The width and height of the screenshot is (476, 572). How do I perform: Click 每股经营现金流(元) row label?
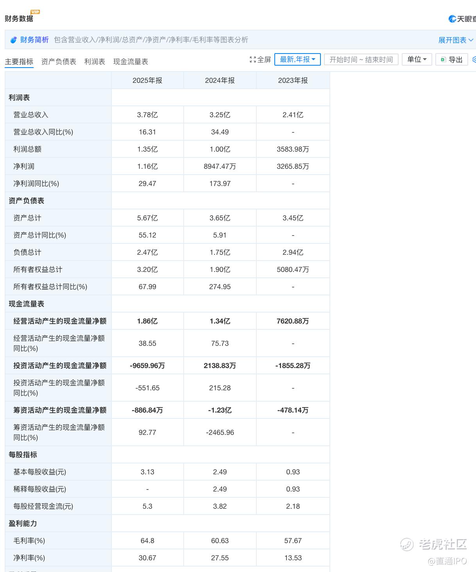[x=43, y=506]
